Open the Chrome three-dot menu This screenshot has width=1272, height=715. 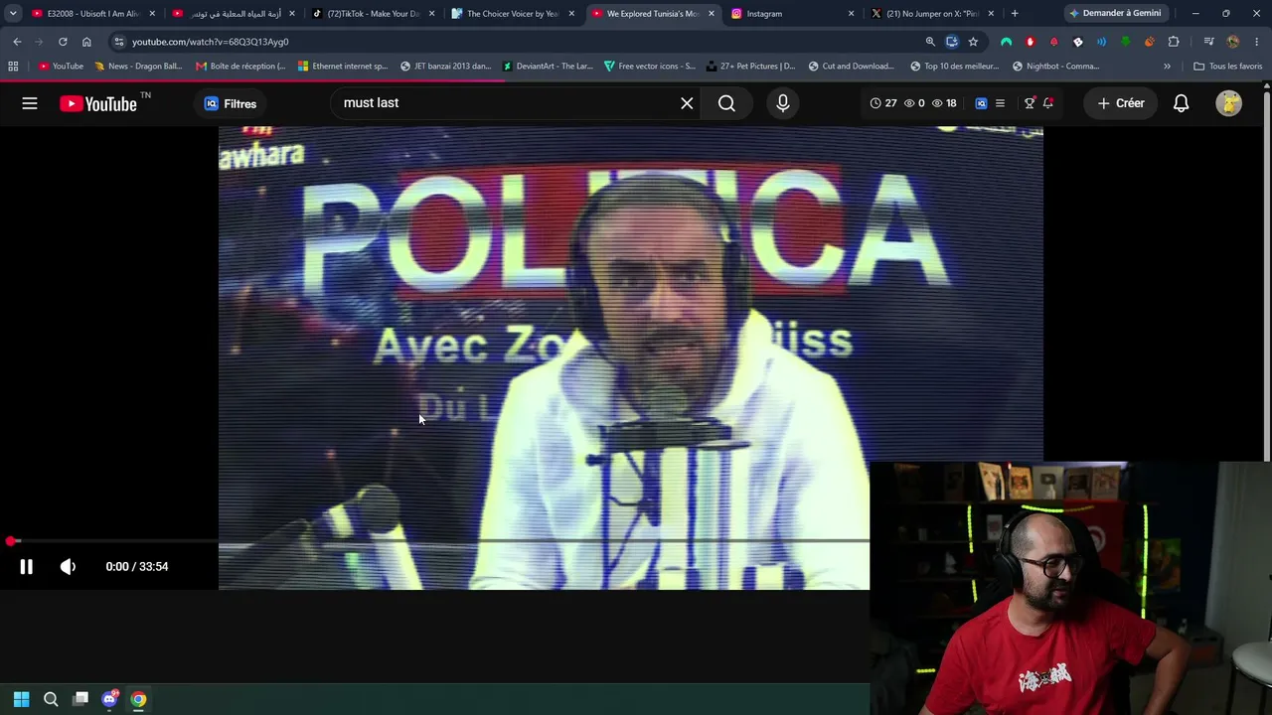1257,42
